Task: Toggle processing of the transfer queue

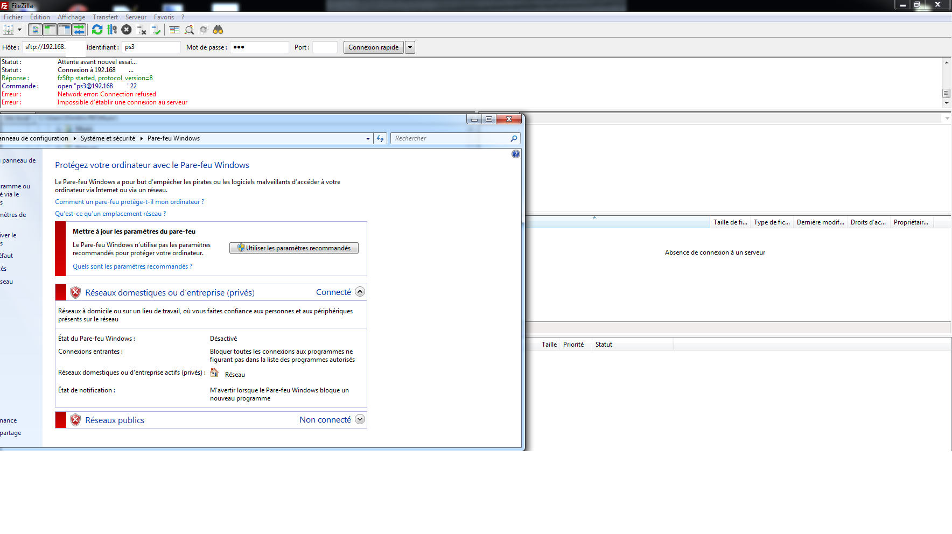Action: pyautogui.click(x=112, y=30)
